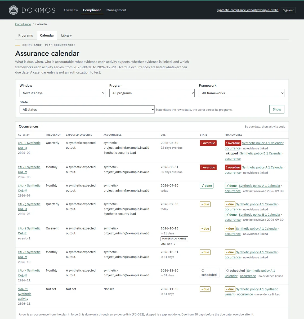Go to the Compliance breadcrumb link
Viewport: 304px width, 319px height.
pyautogui.click(x=23, y=24)
